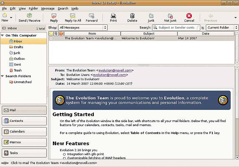Sort by the flagged exclamation column
This screenshot has height=167, width=239.
tap(61, 34)
